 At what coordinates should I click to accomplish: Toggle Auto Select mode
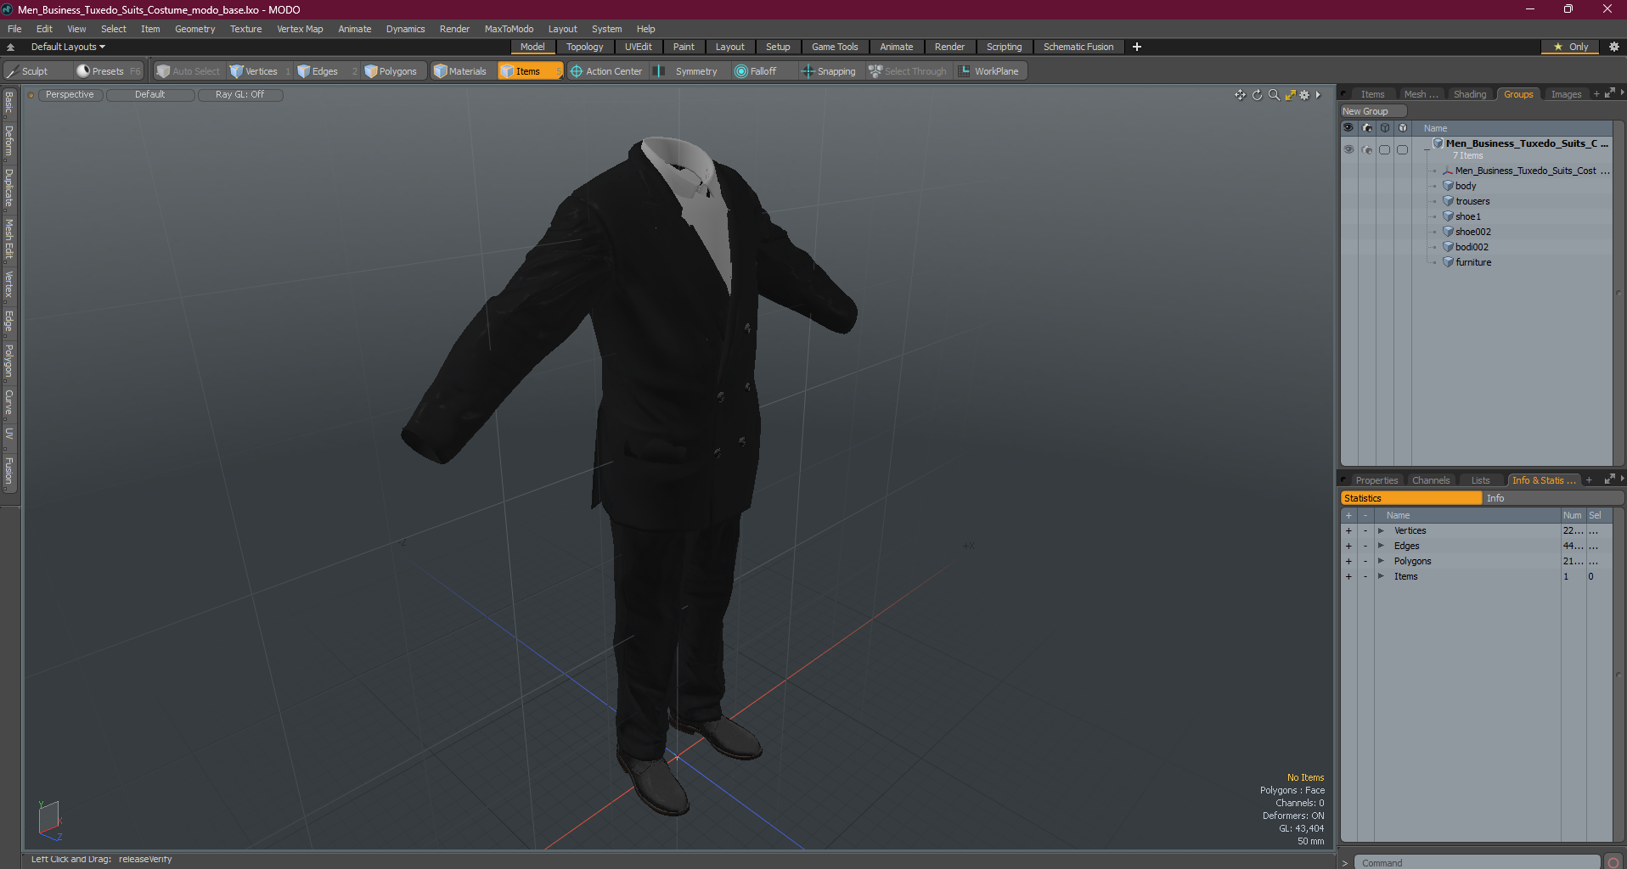click(x=189, y=71)
